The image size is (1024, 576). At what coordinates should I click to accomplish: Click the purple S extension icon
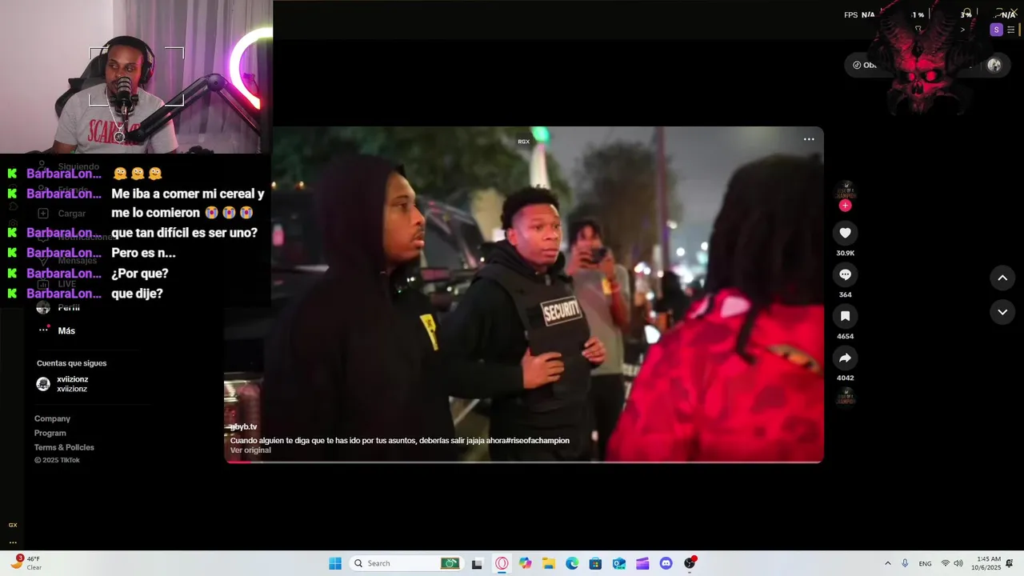pyautogui.click(x=996, y=30)
